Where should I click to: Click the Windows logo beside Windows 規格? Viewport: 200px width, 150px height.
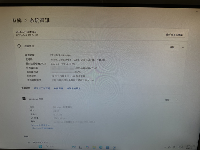point(24,99)
